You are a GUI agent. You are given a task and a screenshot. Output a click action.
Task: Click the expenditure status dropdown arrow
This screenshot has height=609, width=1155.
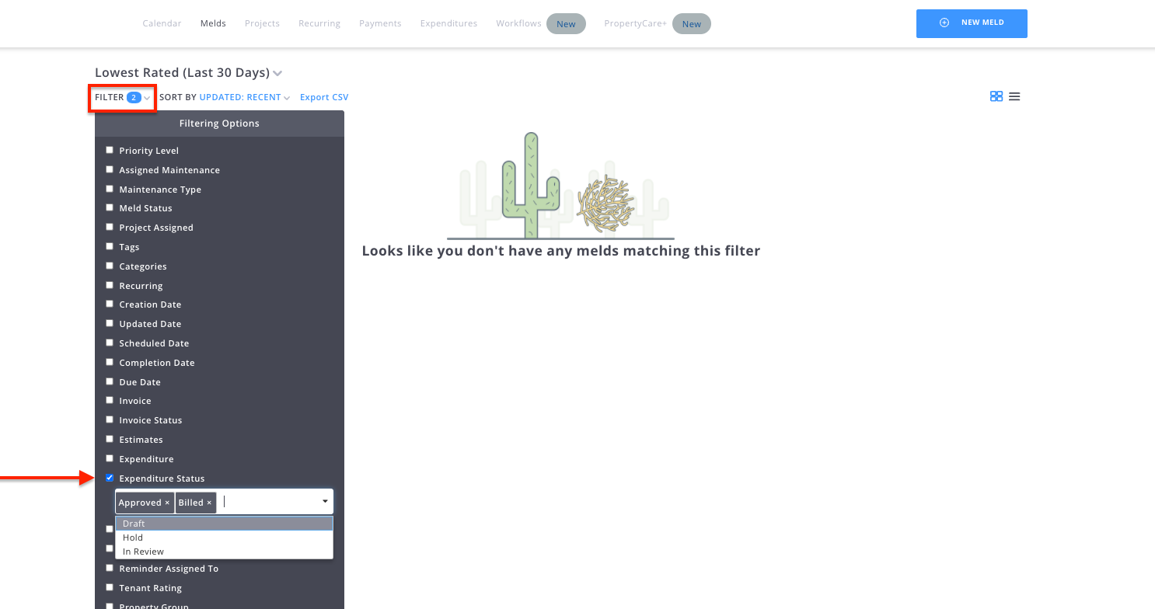325,502
